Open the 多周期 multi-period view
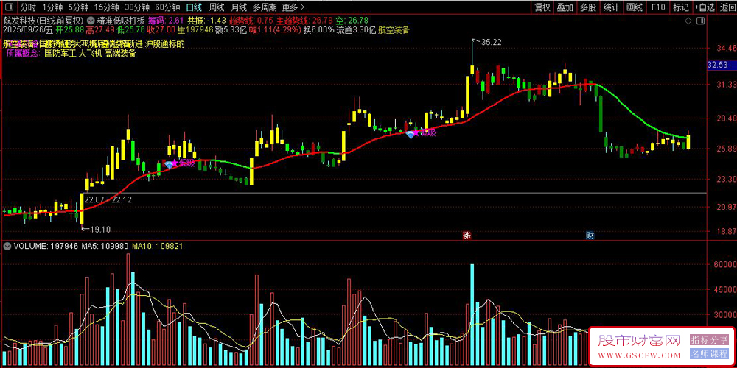 pos(265,7)
